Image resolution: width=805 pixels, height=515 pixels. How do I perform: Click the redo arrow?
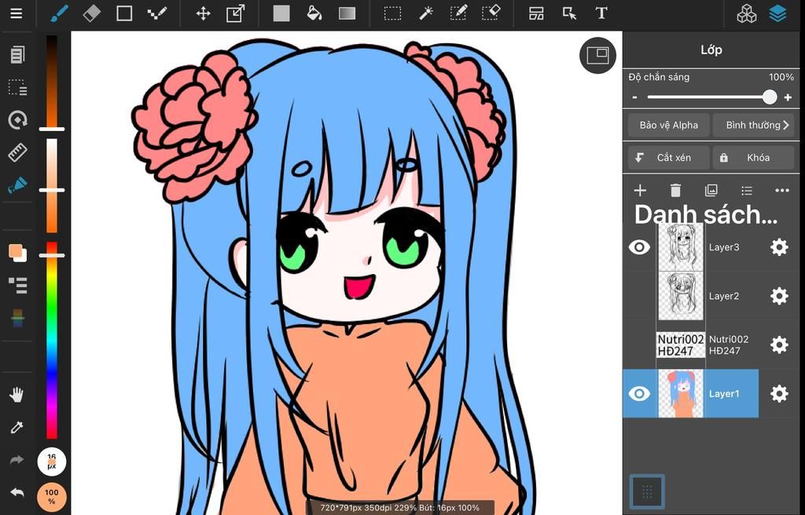[17, 460]
